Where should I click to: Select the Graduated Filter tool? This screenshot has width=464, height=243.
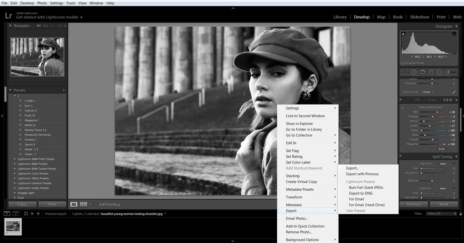(431, 72)
